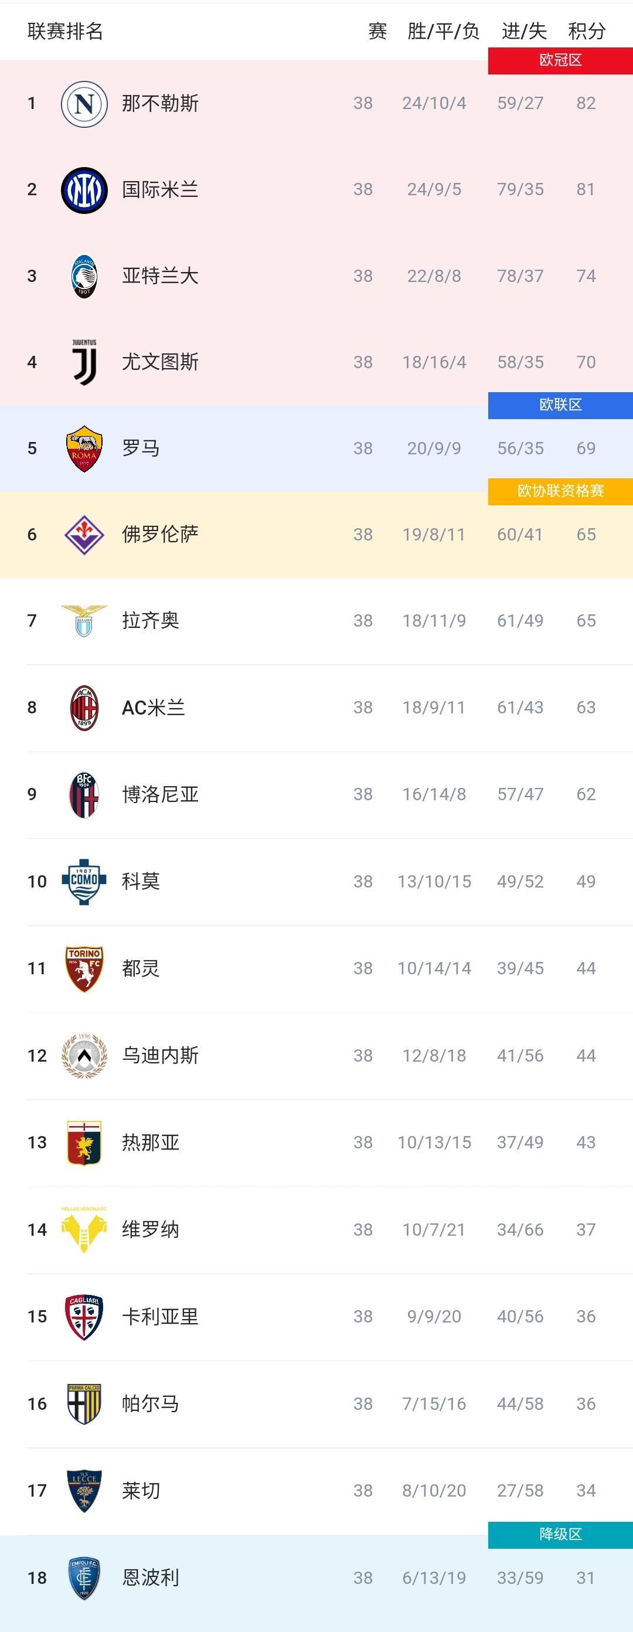633x1632 pixels.
Task: Open the Hellas Verona yellow logo
Action: click(x=84, y=1230)
